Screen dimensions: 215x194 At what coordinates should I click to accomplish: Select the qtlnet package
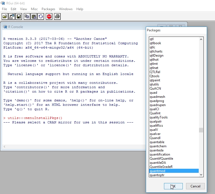tap(174, 68)
